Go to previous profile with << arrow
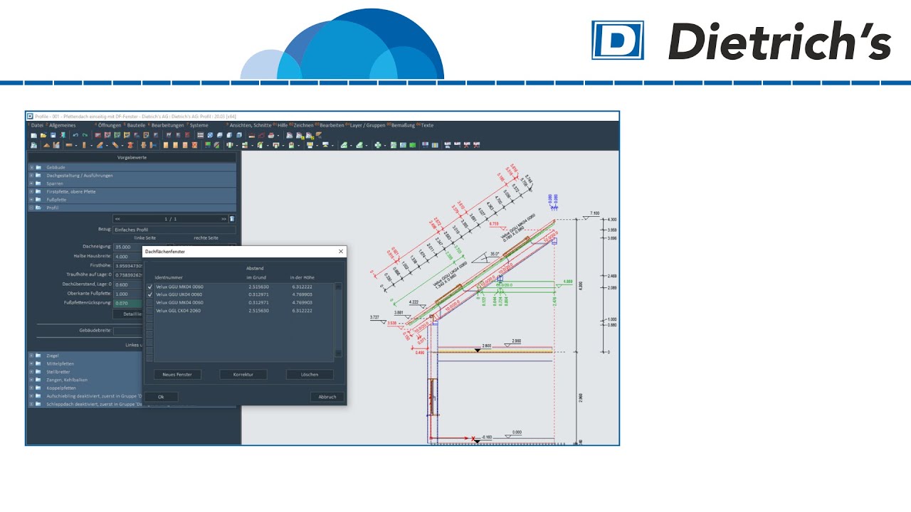The width and height of the screenshot is (911, 512). tap(117, 219)
